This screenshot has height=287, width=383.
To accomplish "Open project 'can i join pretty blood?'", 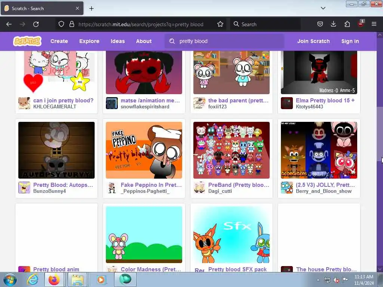I will tap(63, 100).
